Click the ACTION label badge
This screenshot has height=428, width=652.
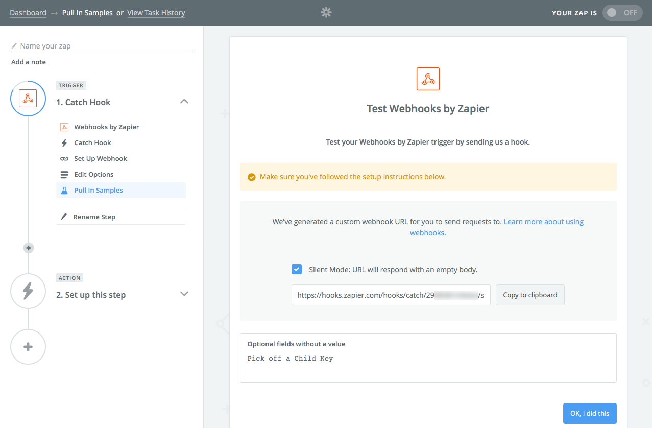coord(70,278)
